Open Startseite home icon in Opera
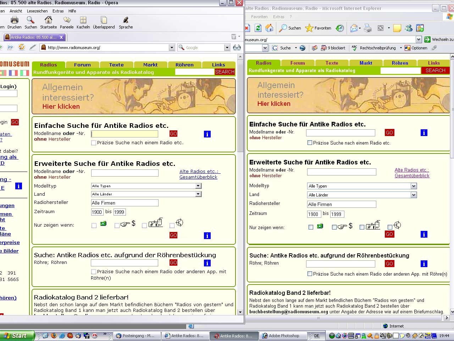This screenshot has height=341, width=454. (48, 20)
